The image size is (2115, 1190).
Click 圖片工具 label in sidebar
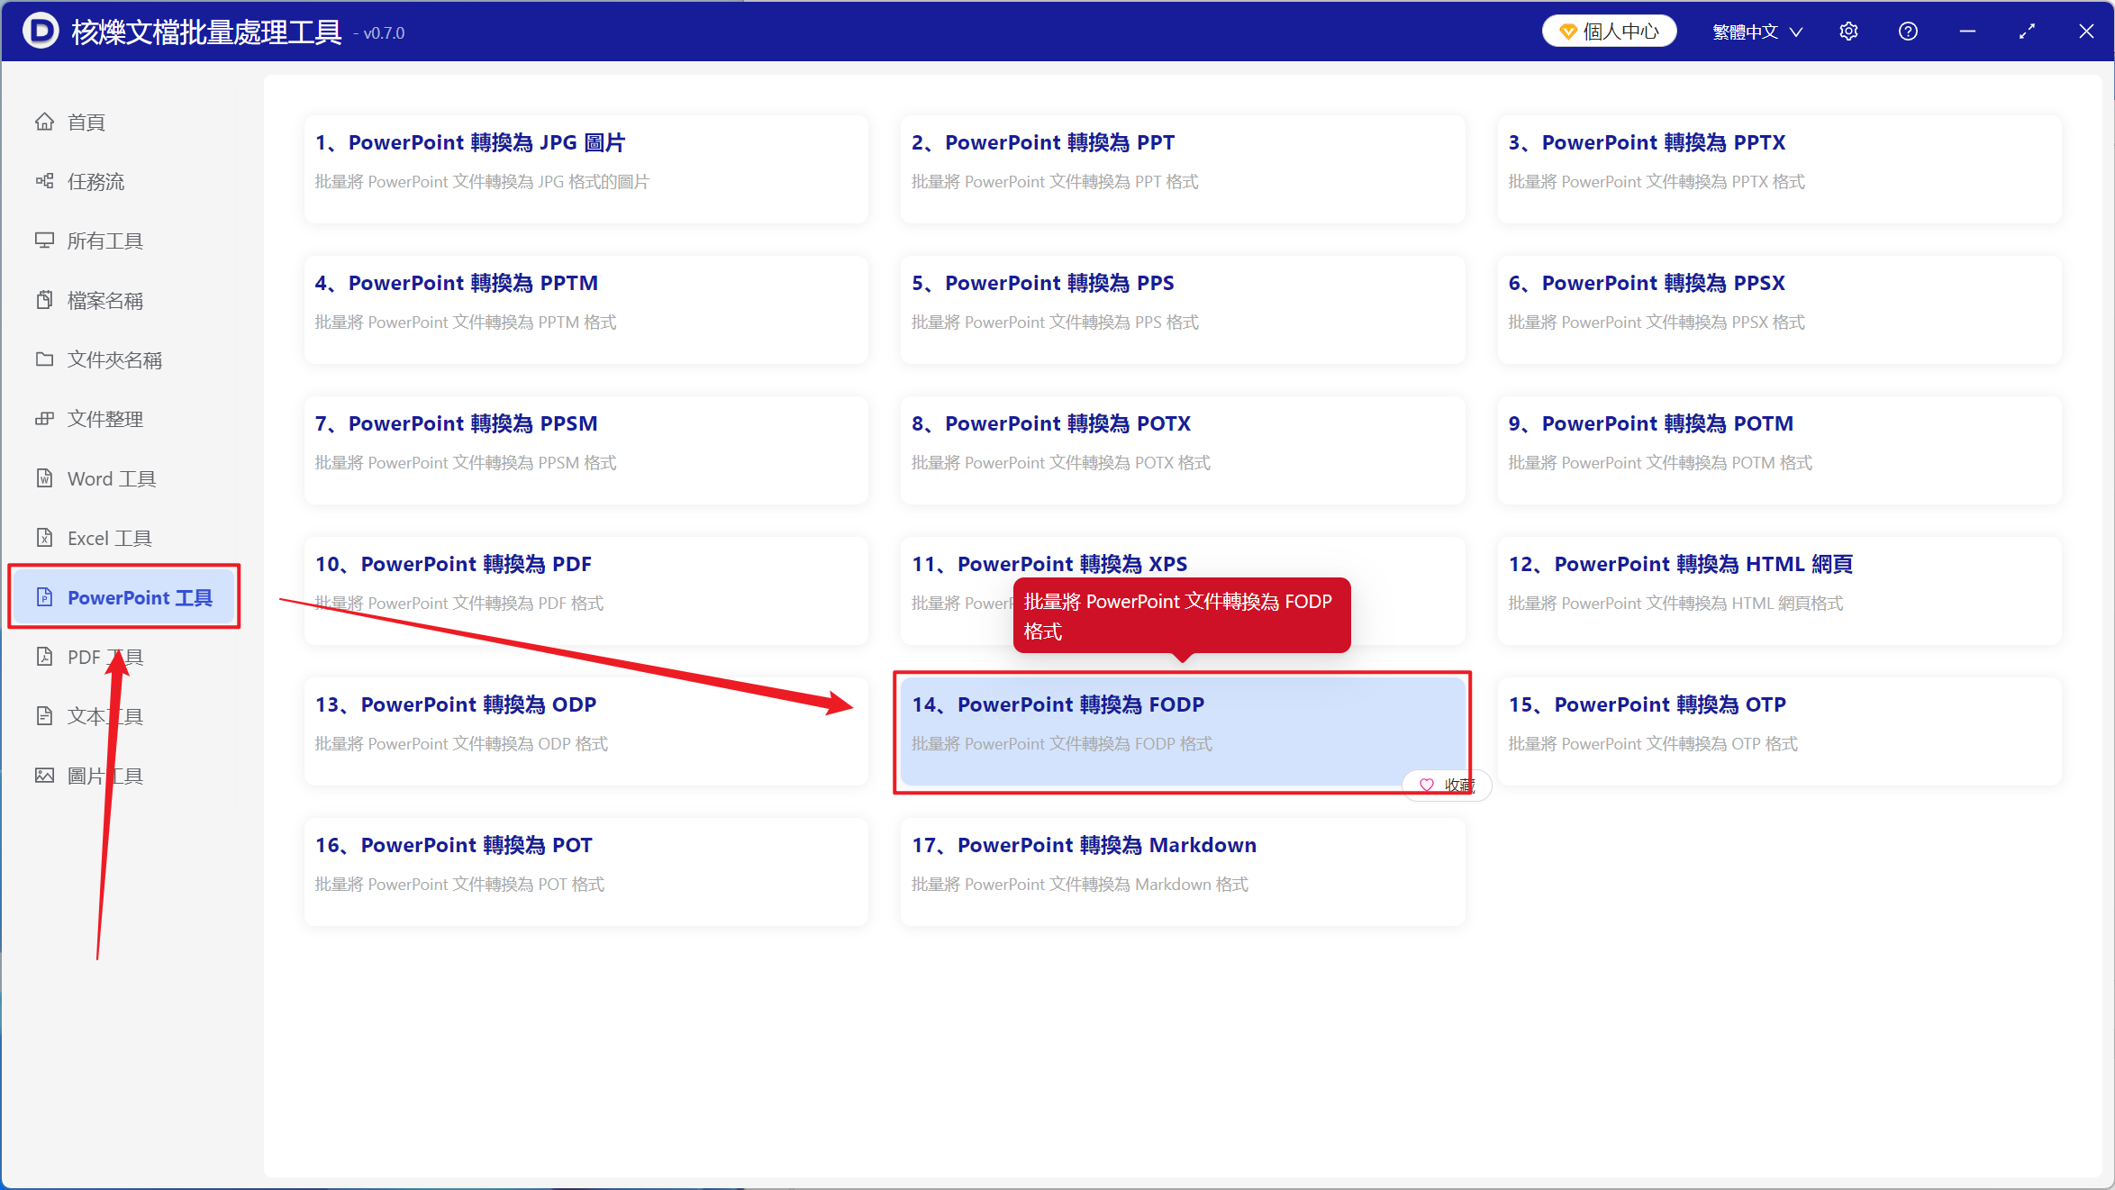tap(105, 776)
